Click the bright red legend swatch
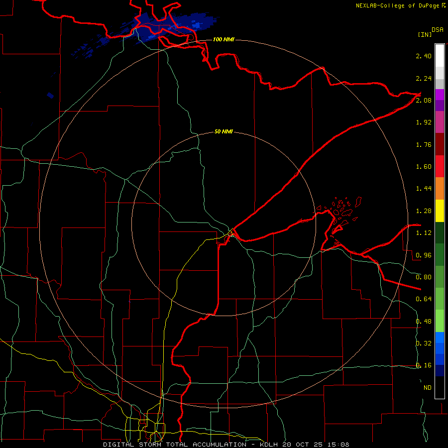 coord(440,166)
